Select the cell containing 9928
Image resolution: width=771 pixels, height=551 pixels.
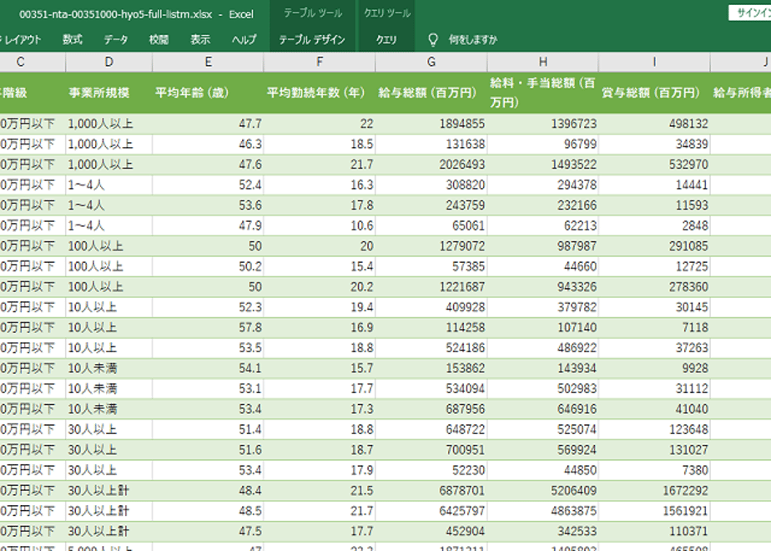(654, 369)
